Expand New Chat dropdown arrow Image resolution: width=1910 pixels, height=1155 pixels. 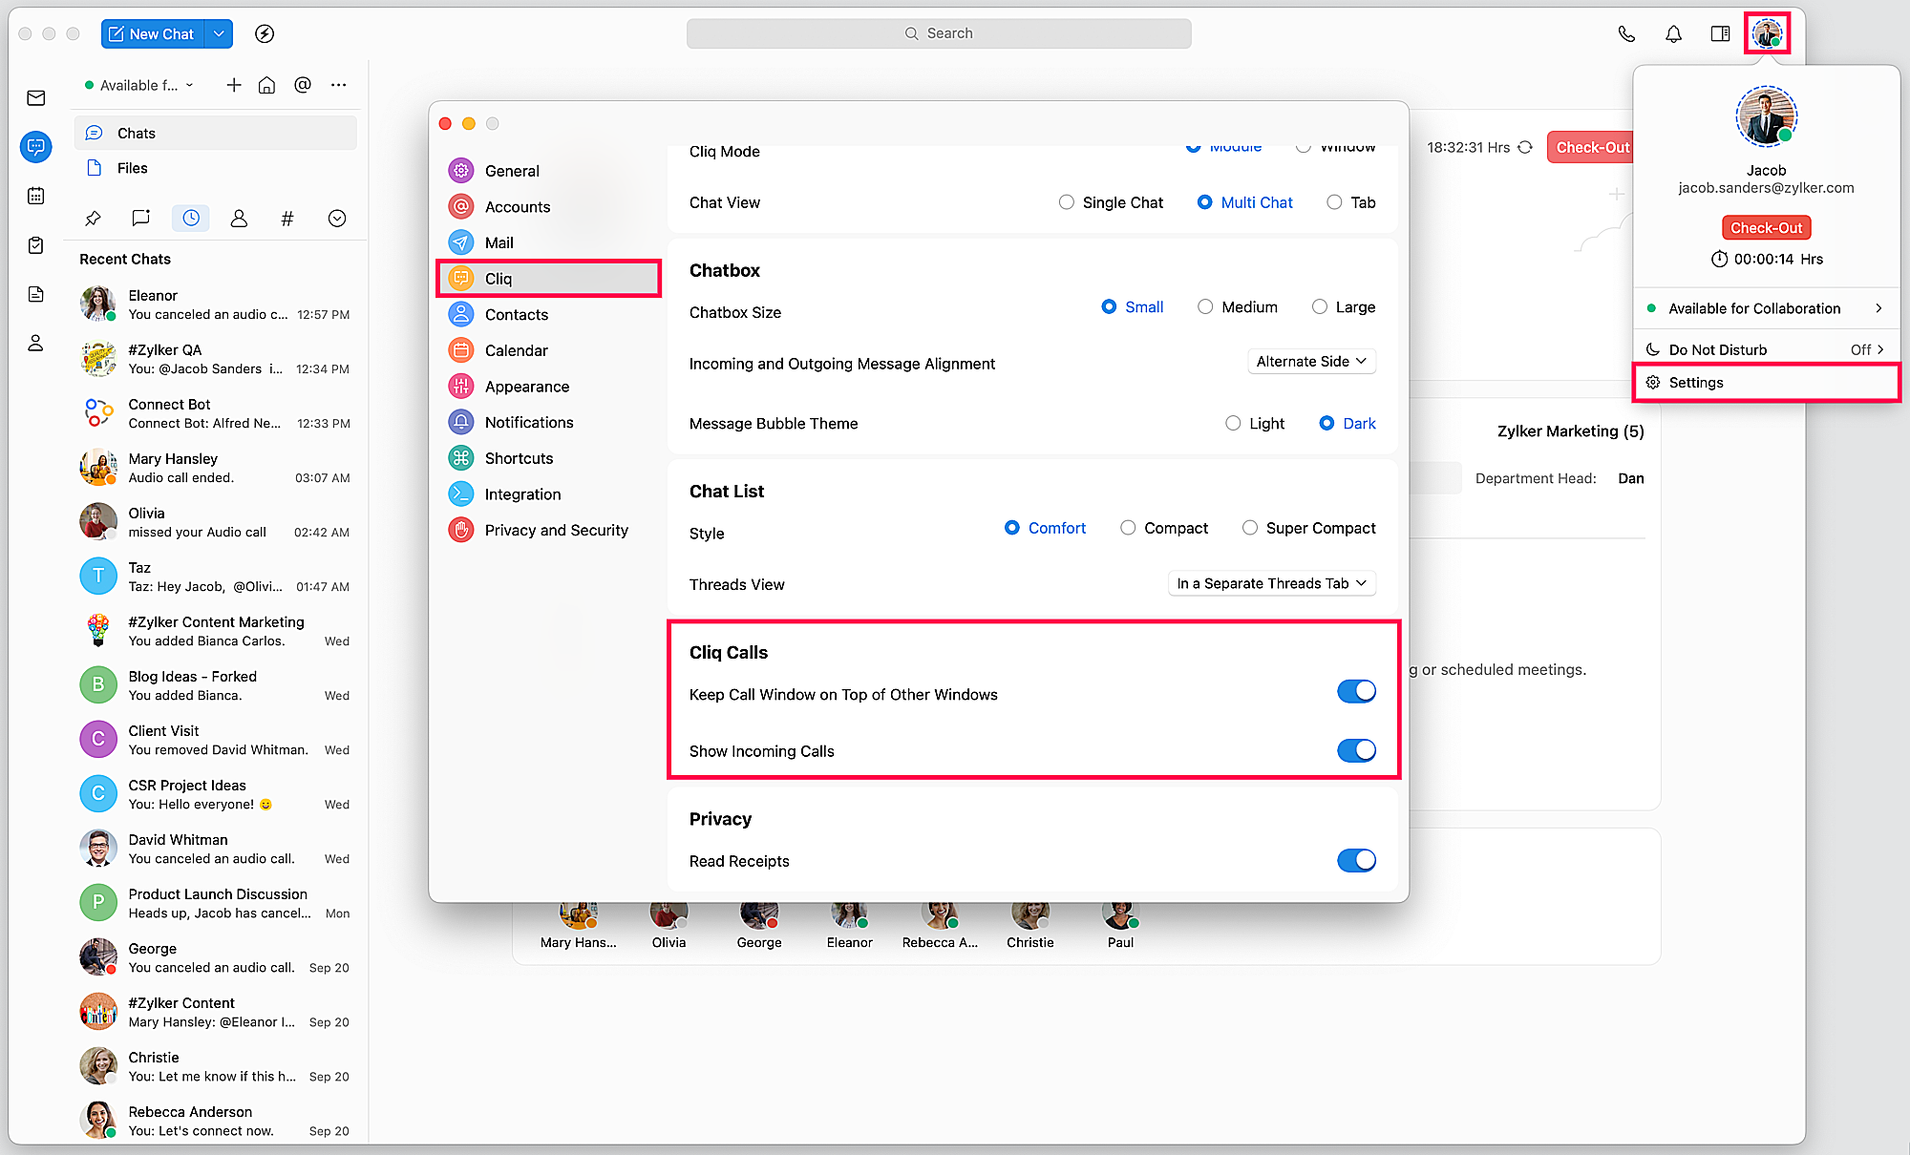(219, 34)
